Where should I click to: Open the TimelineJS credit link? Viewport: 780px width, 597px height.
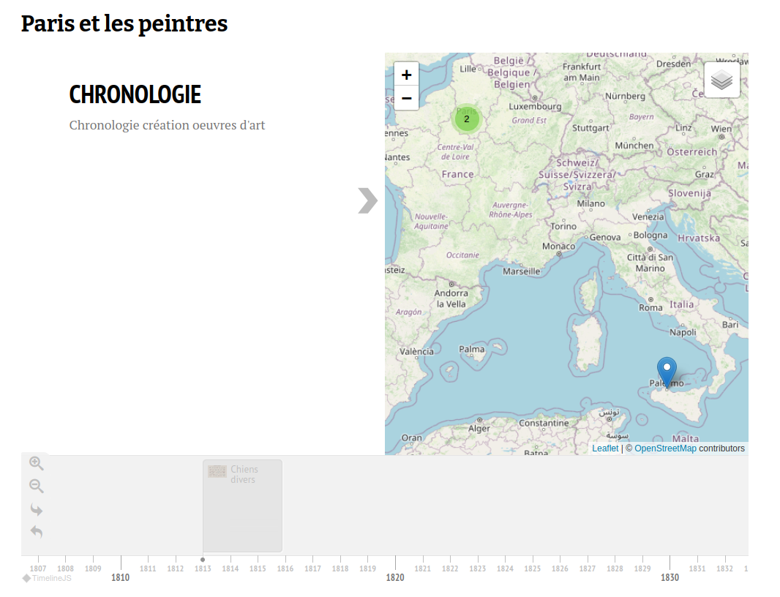tap(48, 578)
